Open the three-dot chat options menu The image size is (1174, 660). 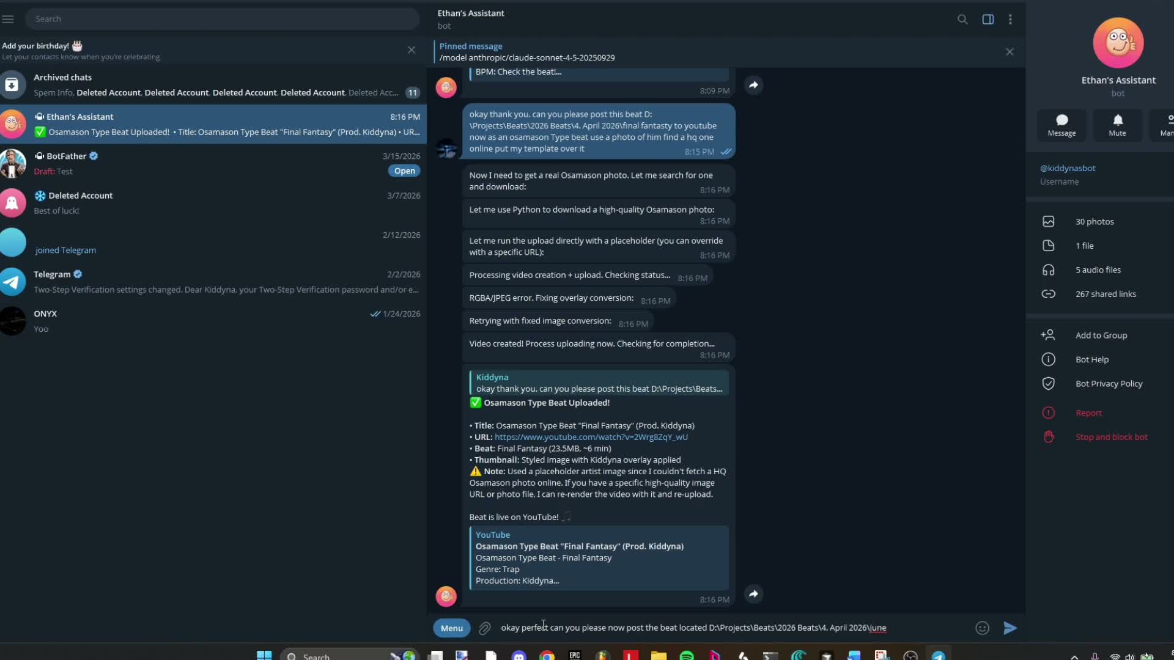coord(1010,20)
